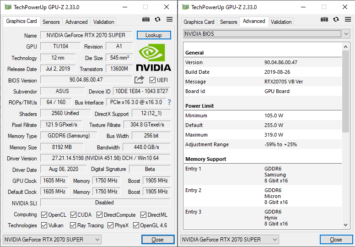The height and width of the screenshot is (247, 355).
Task: Click the Memory Type GDDR6 (Samsung) field
Action: [69, 136]
